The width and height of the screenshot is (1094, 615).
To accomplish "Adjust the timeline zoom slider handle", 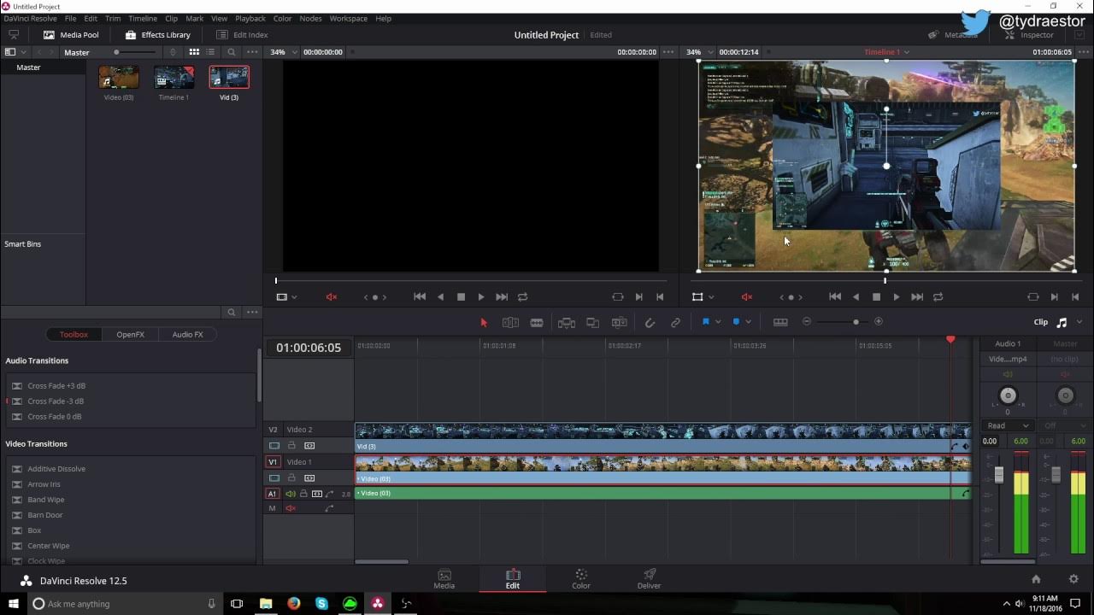I will [856, 322].
